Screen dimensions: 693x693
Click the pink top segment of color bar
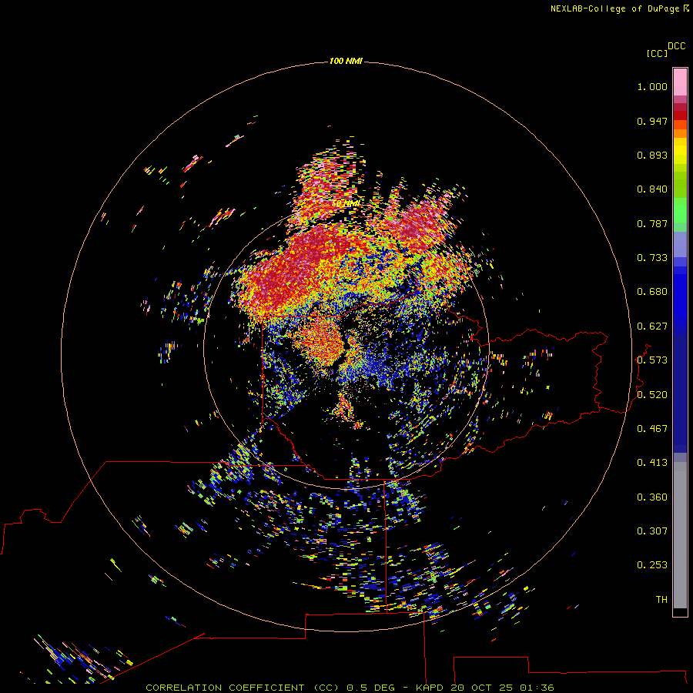[680, 82]
